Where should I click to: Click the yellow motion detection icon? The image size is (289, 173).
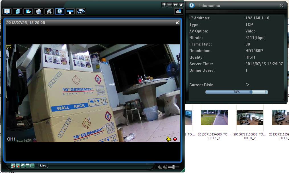(169, 139)
